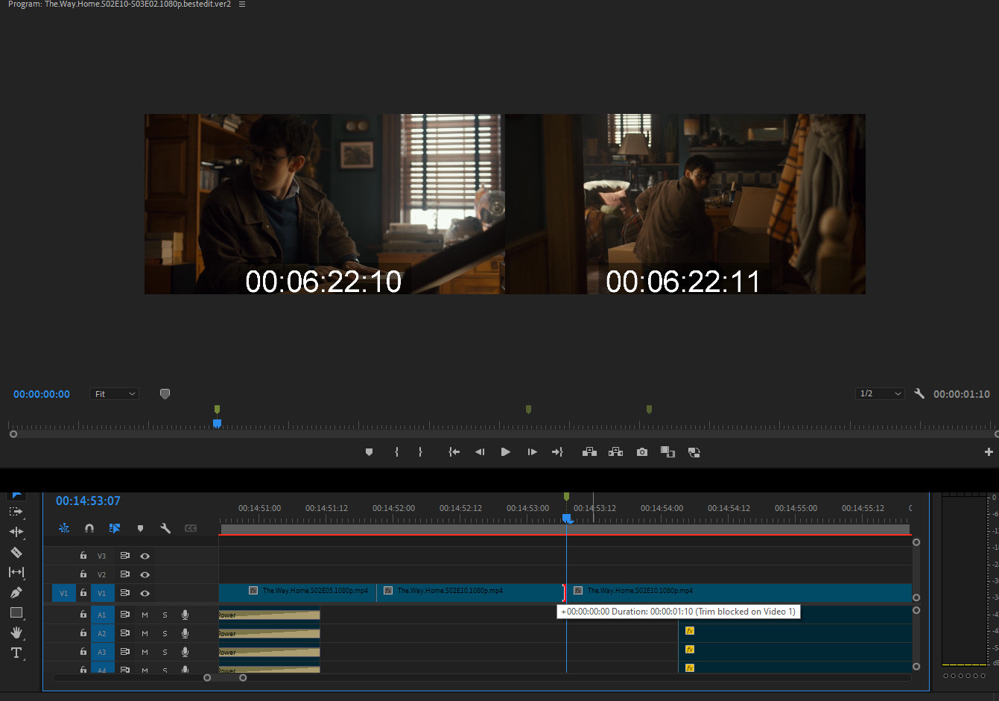Click Program monitor duration 00:00:01:10
This screenshot has width=999, height=701.
(x=962, y=394)
